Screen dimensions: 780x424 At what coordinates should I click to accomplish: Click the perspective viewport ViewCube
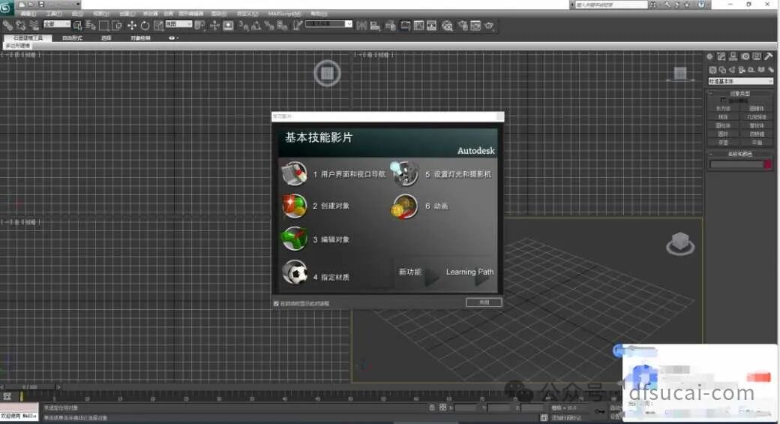(x=680, y=243)
